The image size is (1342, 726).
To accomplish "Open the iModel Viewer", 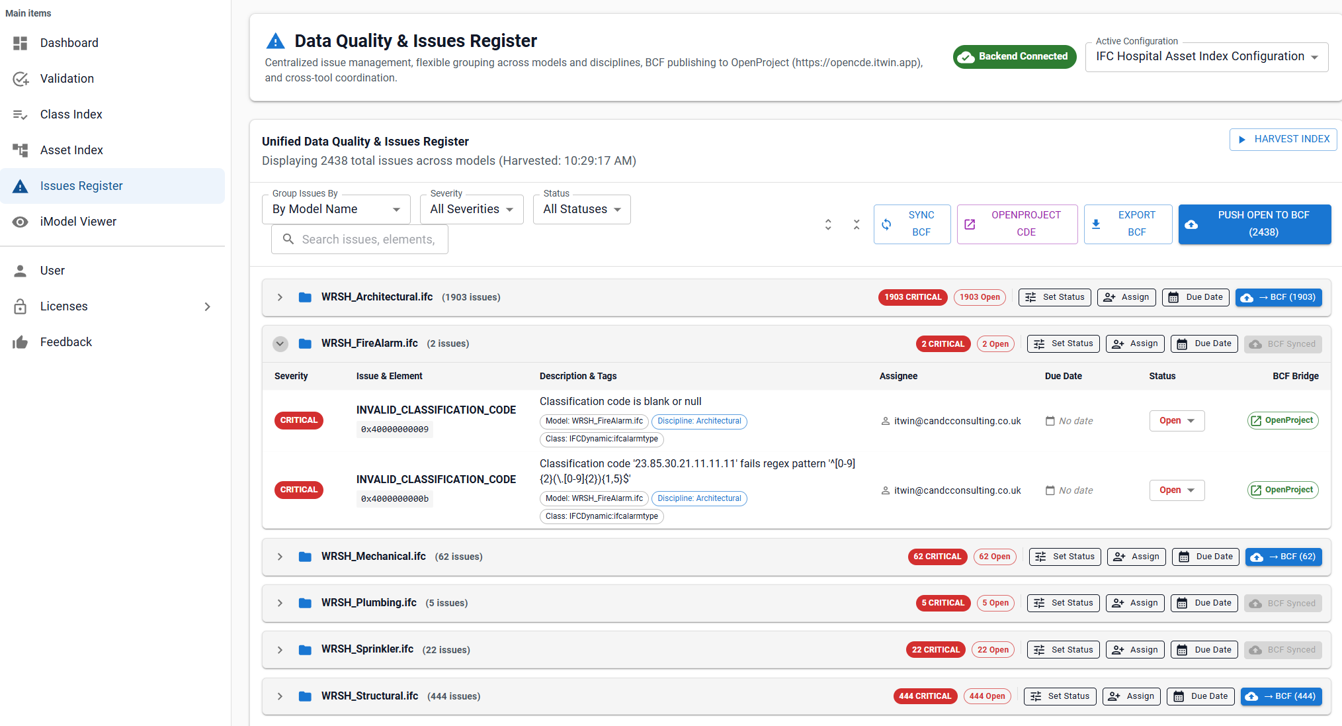I will [112, 222].
